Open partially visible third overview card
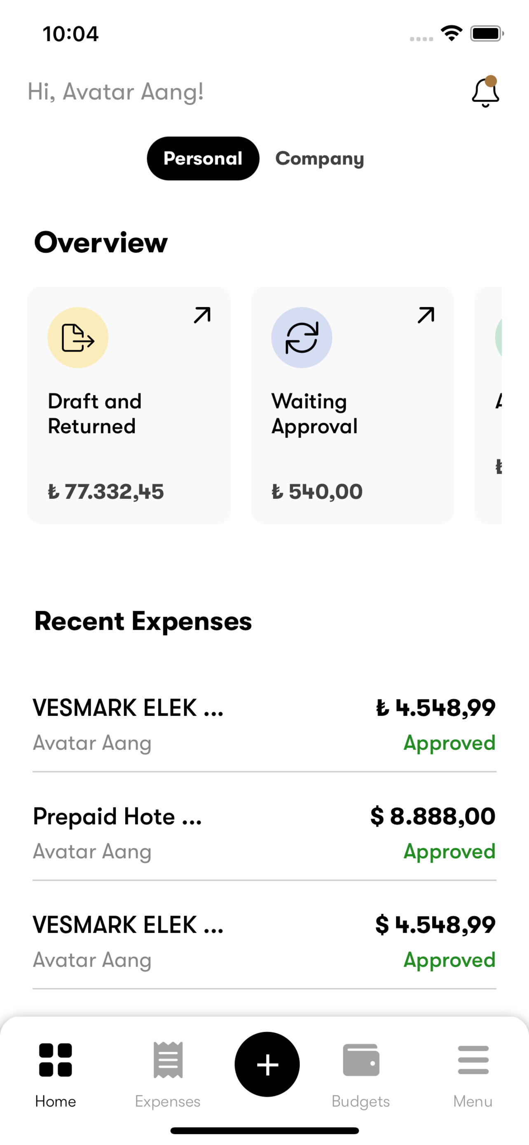This screenshot has width=529, height=1145. pyautogui.click(x=488, y=405)
